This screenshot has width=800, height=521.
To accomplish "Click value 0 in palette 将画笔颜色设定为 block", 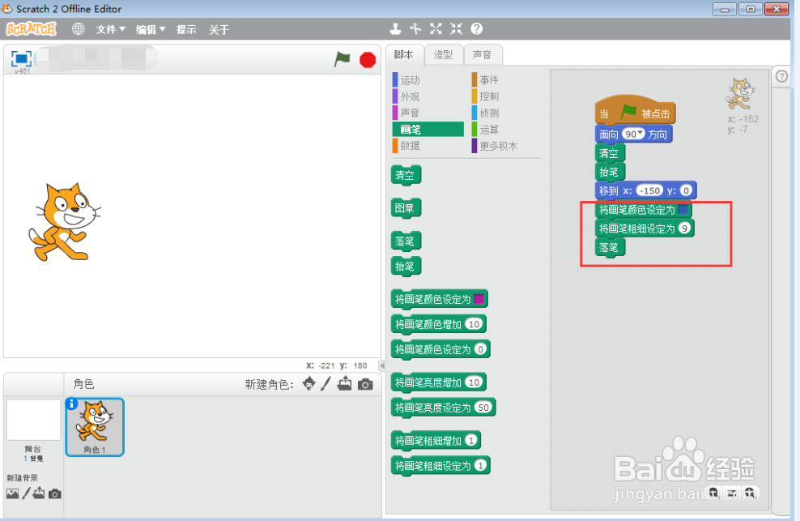I will pyautogui.click(x=480, y=349).
